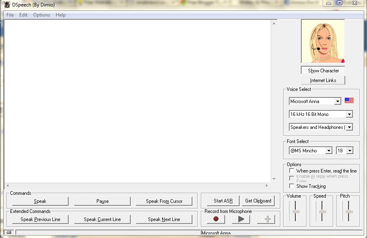The width and height of the screenshot is (367, 238).
Task: Toggle 'Enable AI reply when press Enter' checkbox
Action: (x=292, y=178)
